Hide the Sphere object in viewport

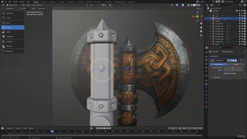coord(242,44)
